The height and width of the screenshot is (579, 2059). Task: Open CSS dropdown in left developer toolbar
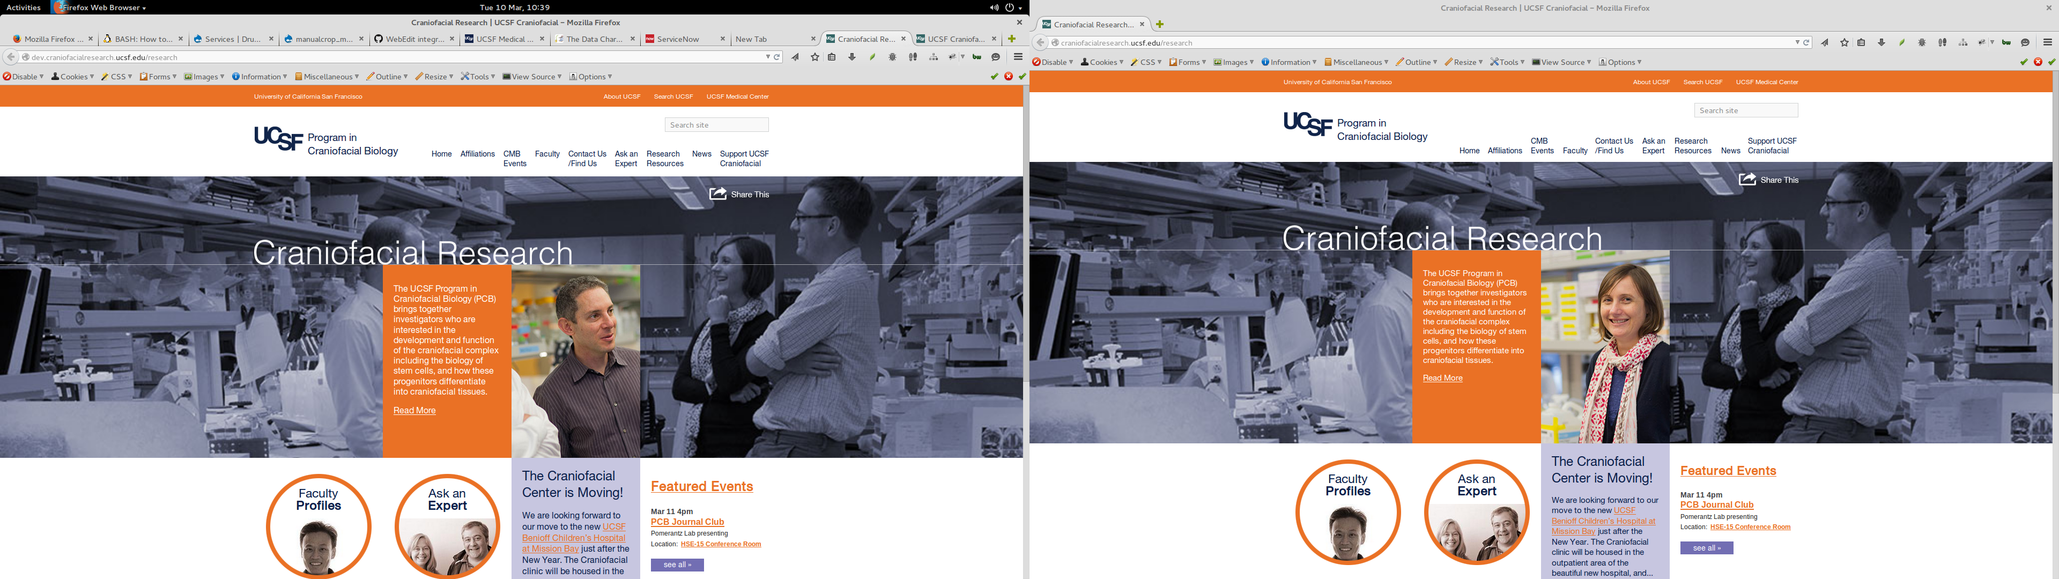117,77
